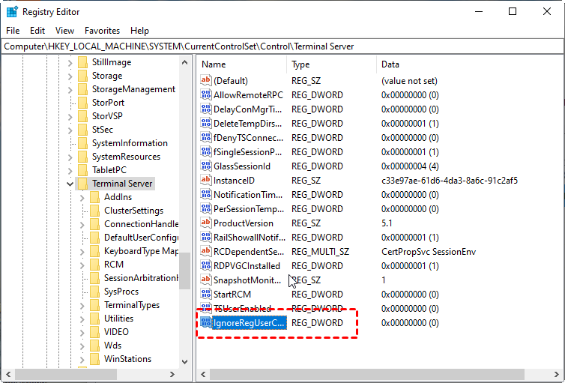
Task: Open the File menu
Action: [x=13, y=31]
